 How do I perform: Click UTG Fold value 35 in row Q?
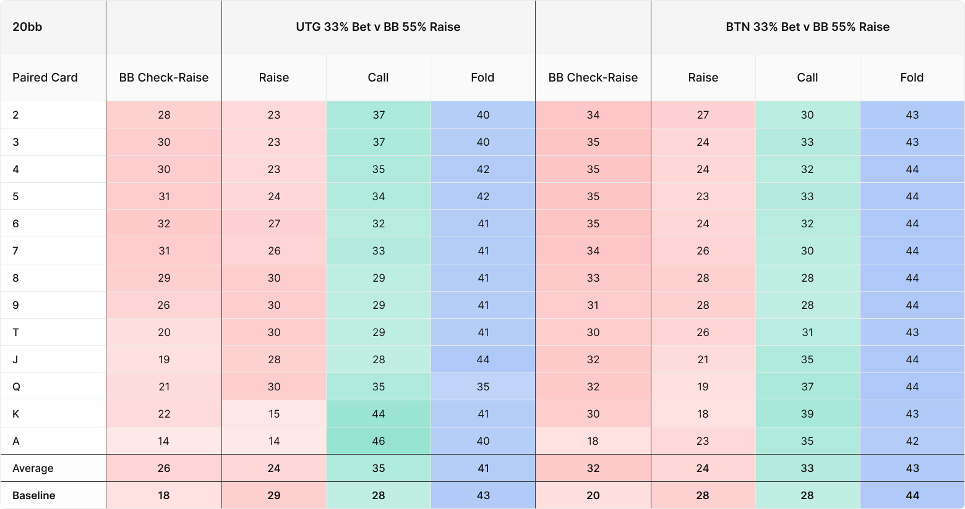tap(483, 387)
